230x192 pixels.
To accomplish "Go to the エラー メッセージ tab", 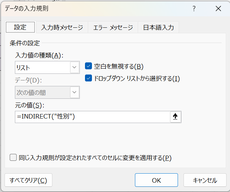I will pyautogui.click(x=113, y=27).
